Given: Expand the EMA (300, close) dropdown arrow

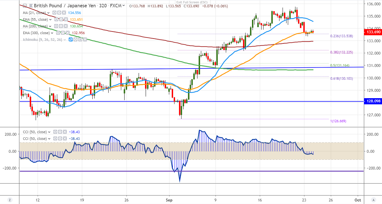Looking at the screenshot, I should point(52,33).
